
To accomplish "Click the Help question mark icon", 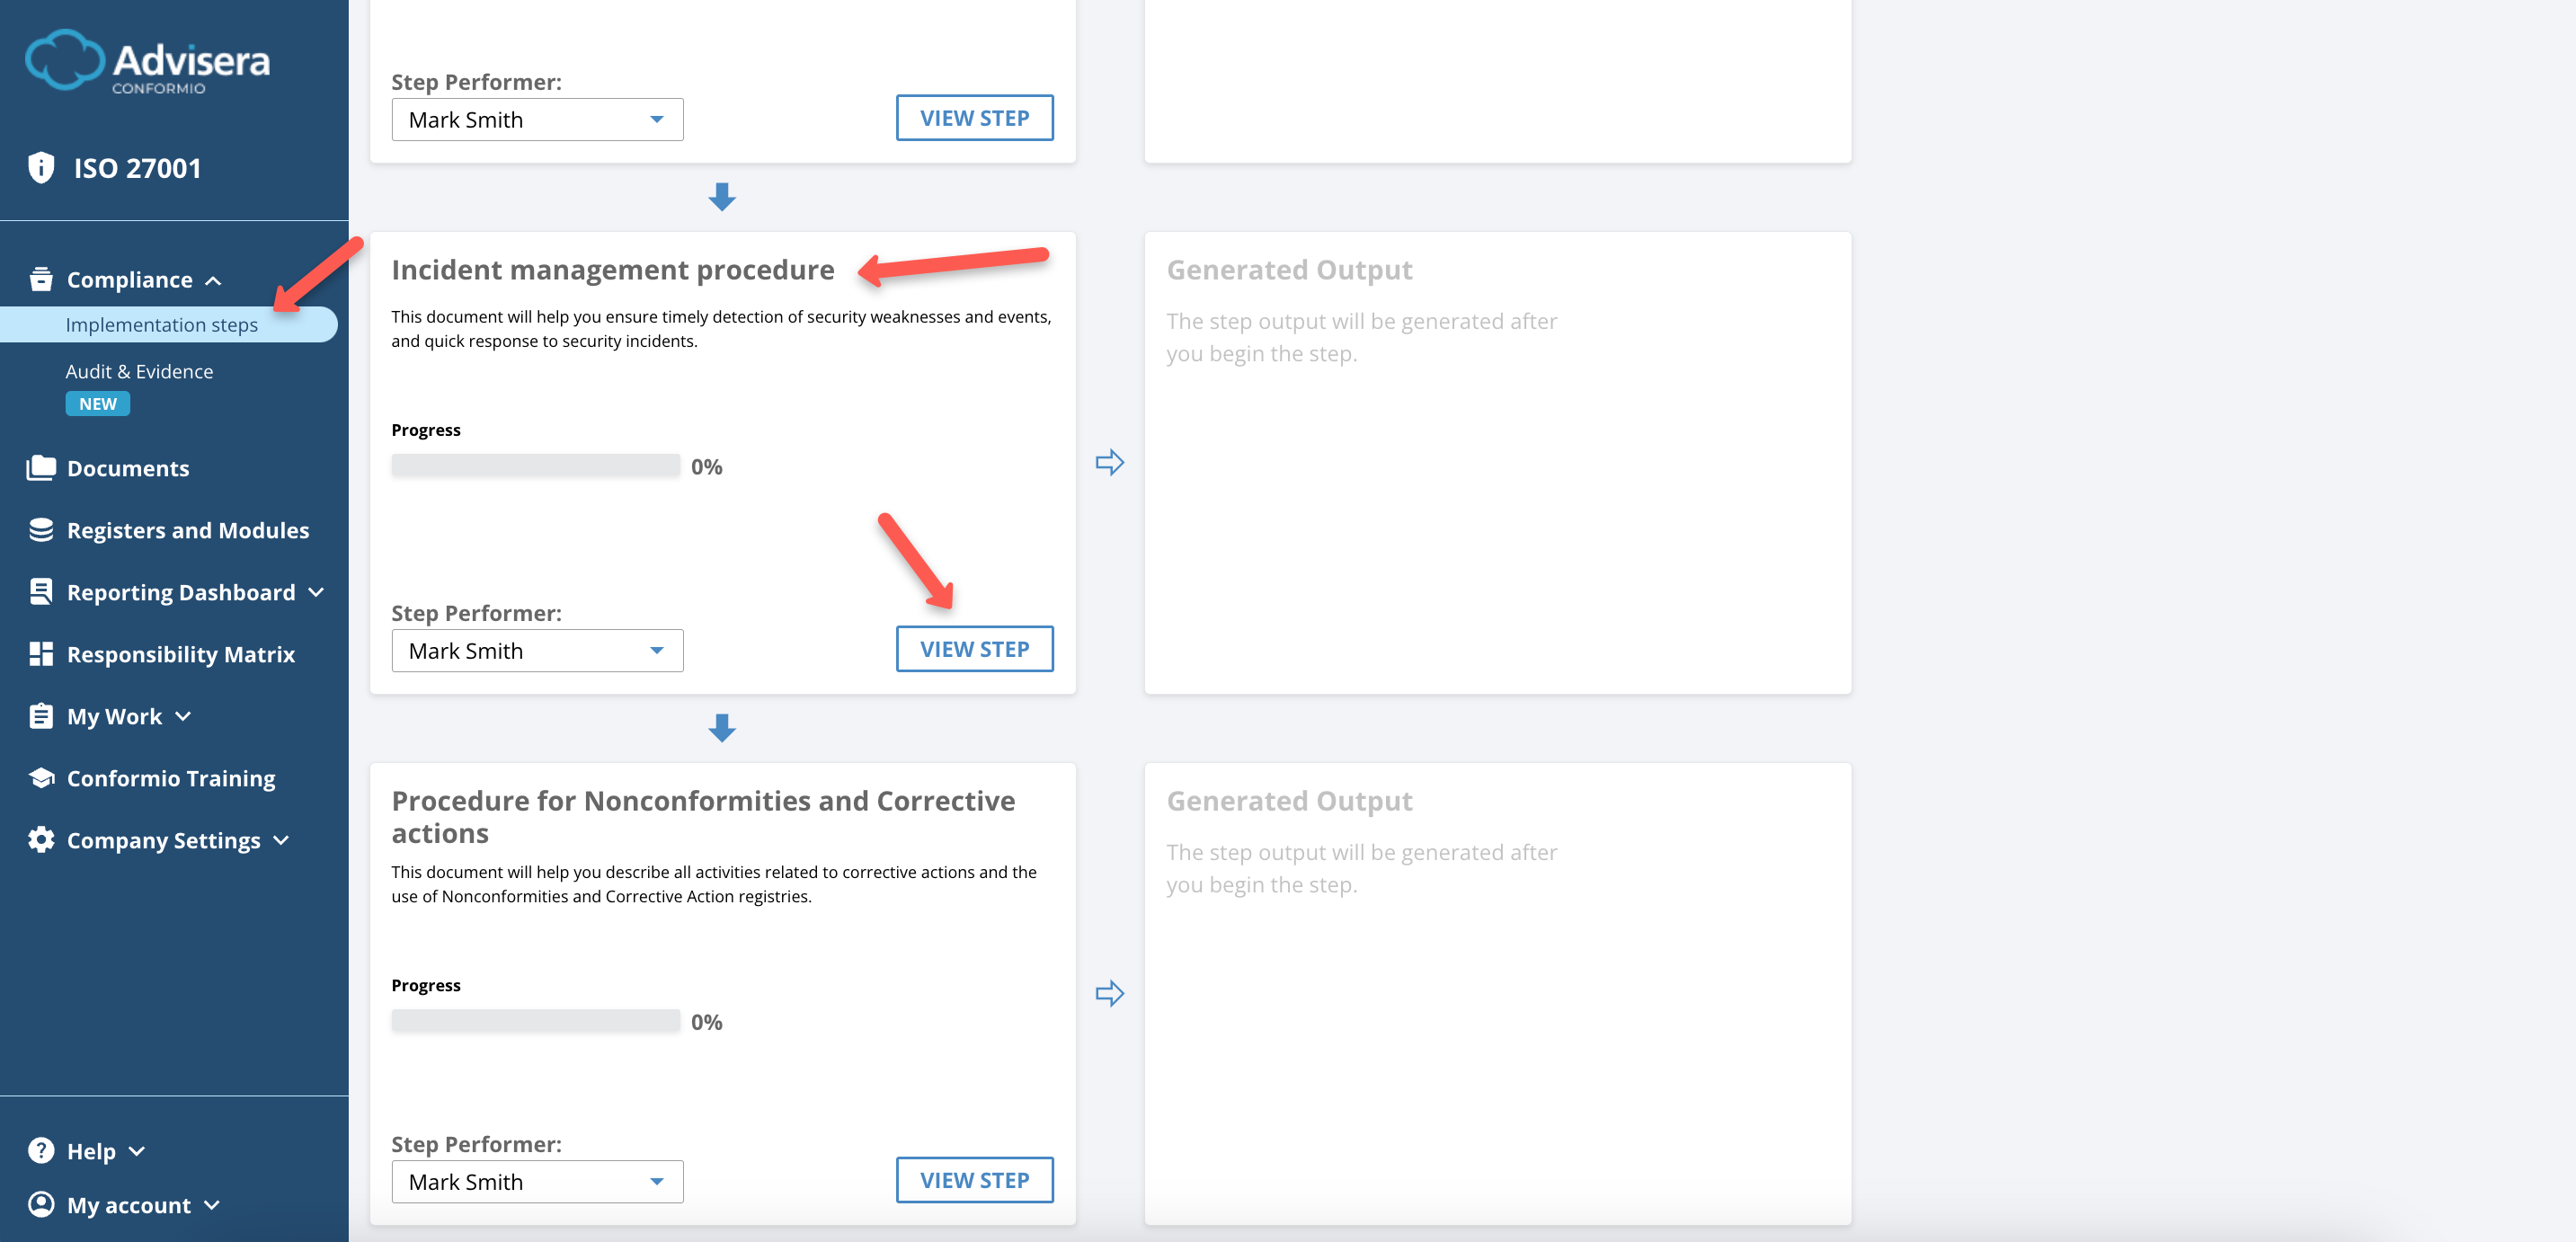I will (41, 1151).
